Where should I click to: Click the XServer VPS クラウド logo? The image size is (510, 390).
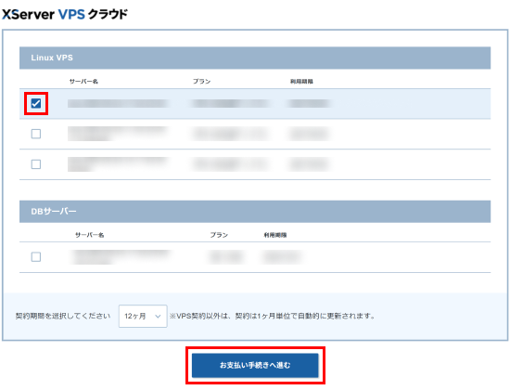click(65, 14)
